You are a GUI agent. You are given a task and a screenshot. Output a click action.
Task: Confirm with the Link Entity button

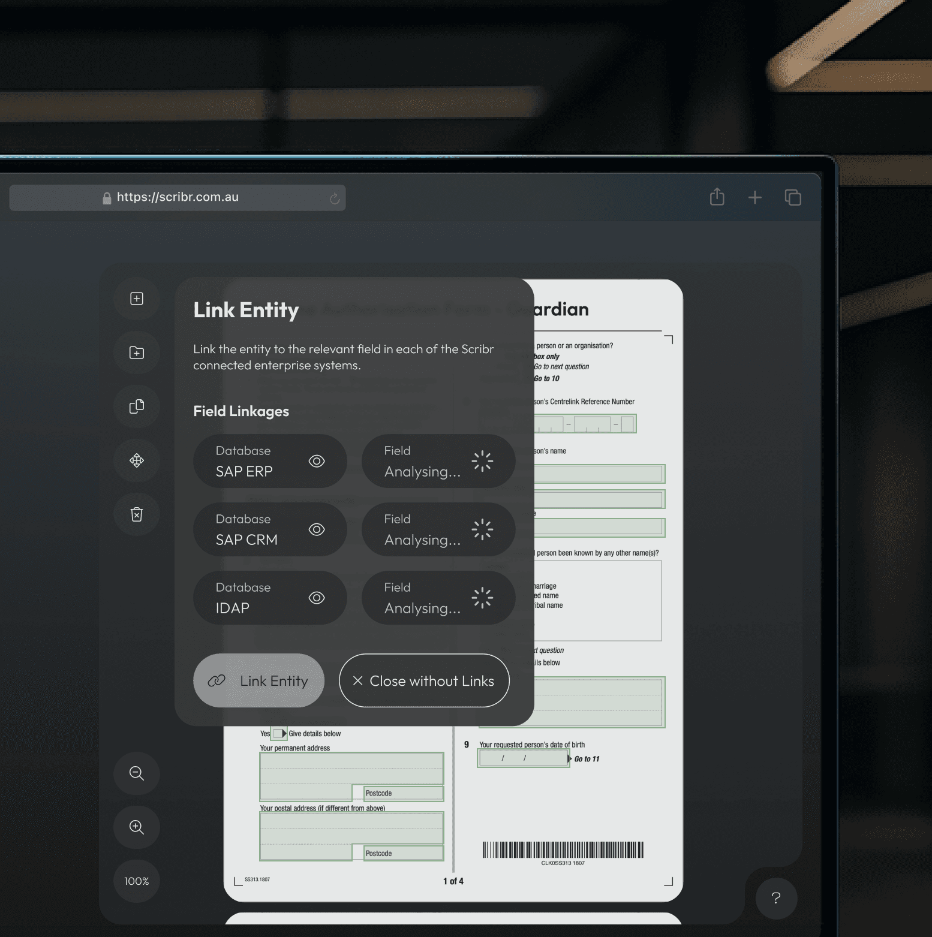point(258,680)
